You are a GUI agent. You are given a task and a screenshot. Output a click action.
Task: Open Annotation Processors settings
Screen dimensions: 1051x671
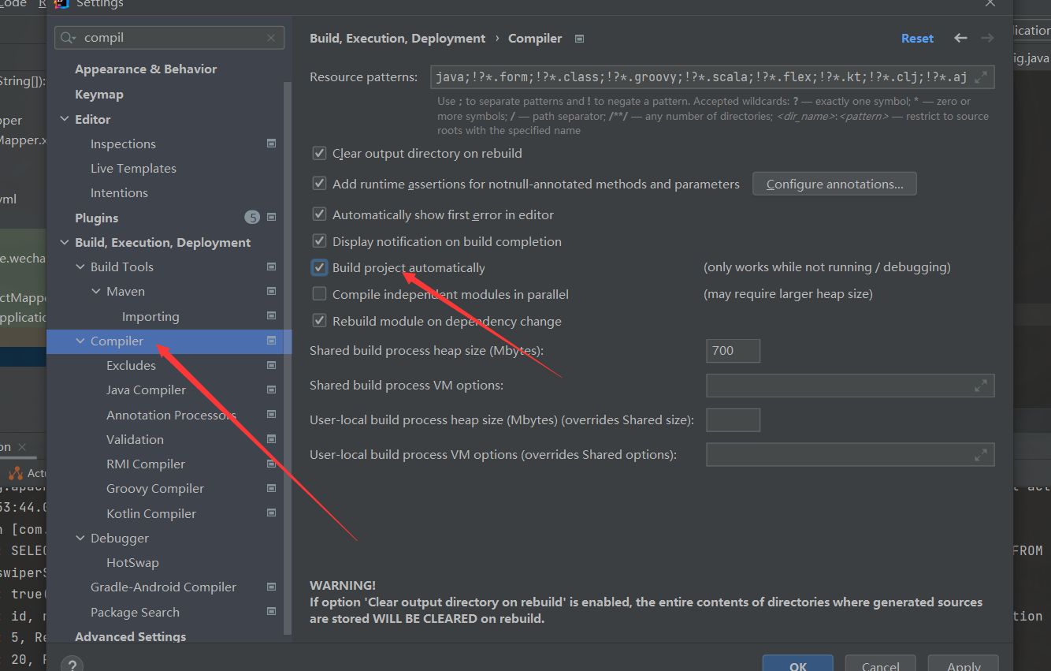[171, 415]
